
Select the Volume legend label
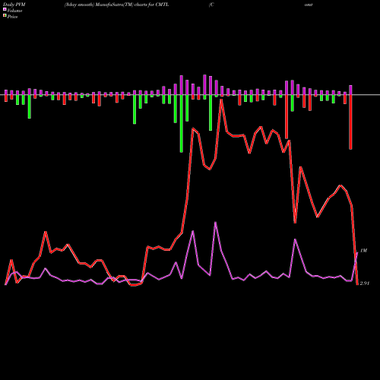[x=14, y=11]
